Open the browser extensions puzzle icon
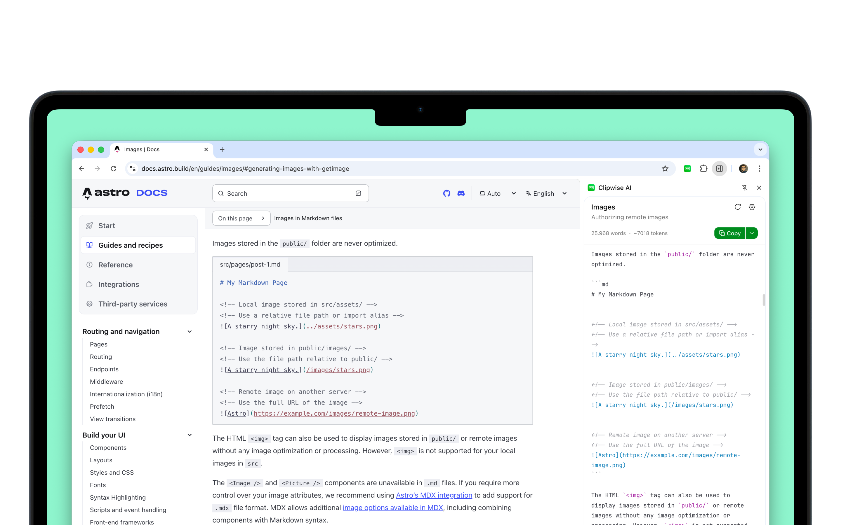The image size is (841, 525). pos(704,168)
